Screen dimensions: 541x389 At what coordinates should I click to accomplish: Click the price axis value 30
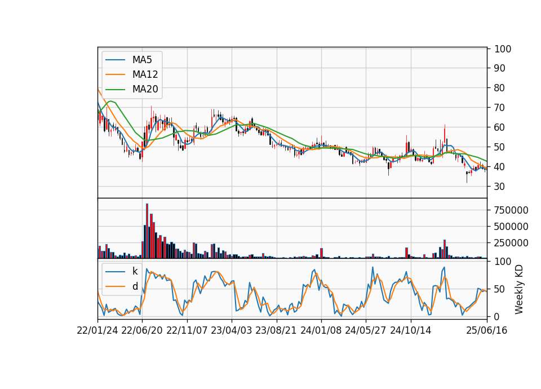tap(500, 187)
